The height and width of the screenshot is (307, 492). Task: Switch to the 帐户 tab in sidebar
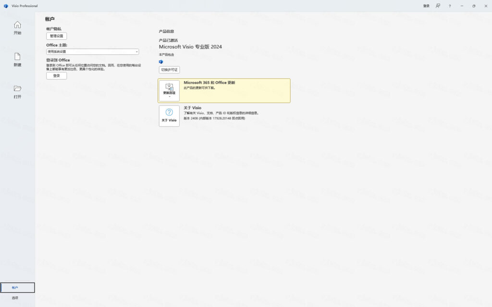coord(17,287)
